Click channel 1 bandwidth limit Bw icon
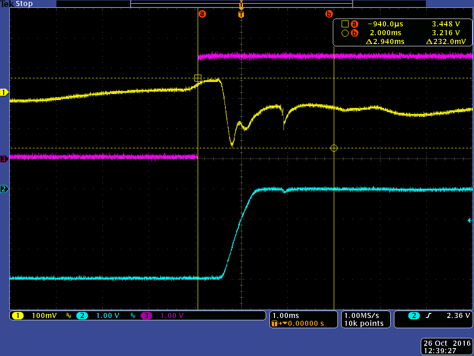 pyautogui.click(x=69, y=316)
